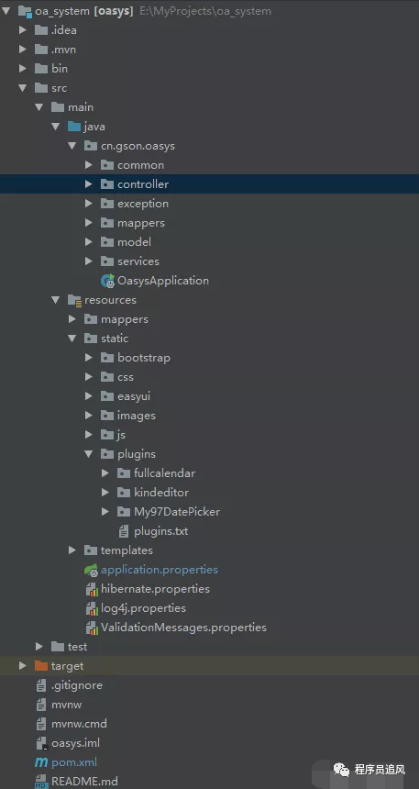Click the Spring leaf icon of application.properties
This screenshot has height=789, width=419.
point(91,570)
